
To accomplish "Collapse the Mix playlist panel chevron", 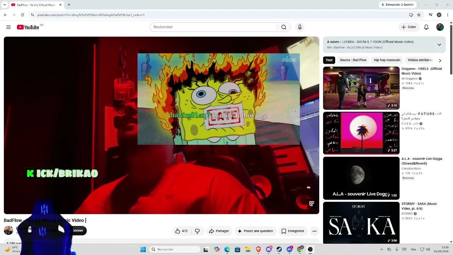I will tap(439, 45).
